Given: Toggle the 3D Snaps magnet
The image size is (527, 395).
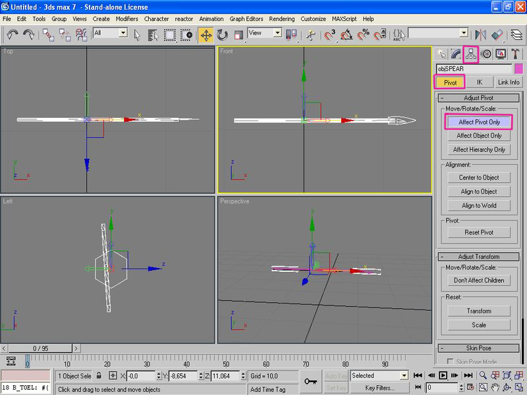Looking at the screenshot, I should click(x=330, y=35).
